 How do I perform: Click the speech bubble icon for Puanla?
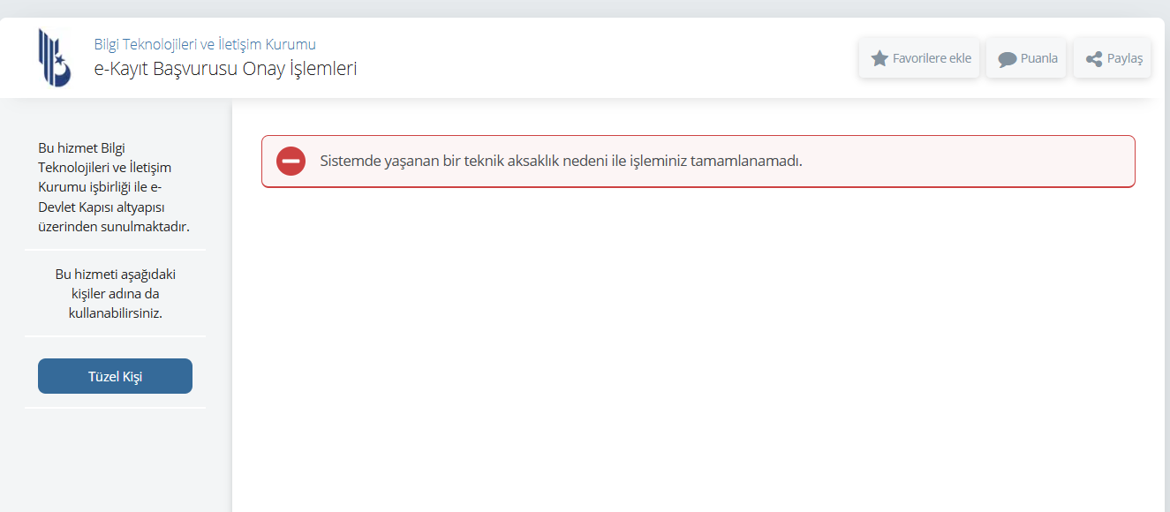[1008, 59]
